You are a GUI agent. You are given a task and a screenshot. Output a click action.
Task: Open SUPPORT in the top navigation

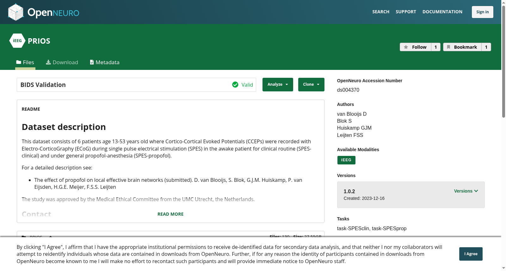pyautogui.click(x=406, y=12)
